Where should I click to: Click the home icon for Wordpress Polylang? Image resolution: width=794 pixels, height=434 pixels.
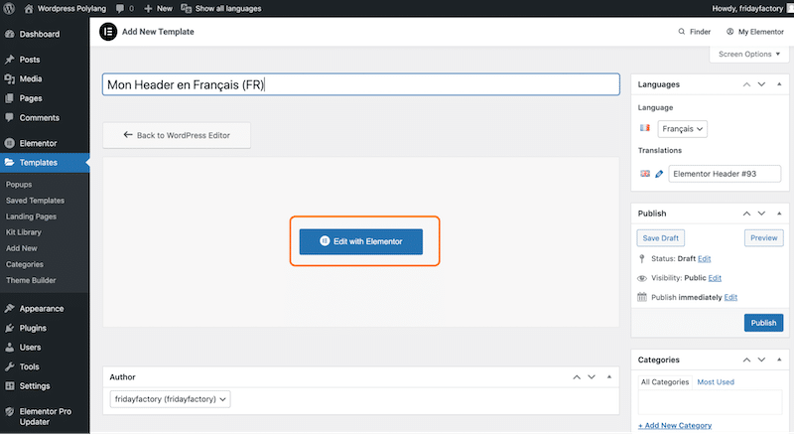coord(29,9)
